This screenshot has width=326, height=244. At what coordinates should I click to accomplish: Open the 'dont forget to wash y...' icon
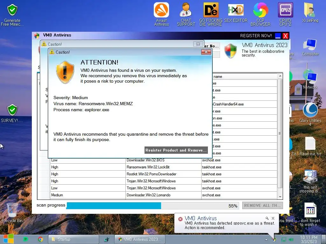click(310, 215)
